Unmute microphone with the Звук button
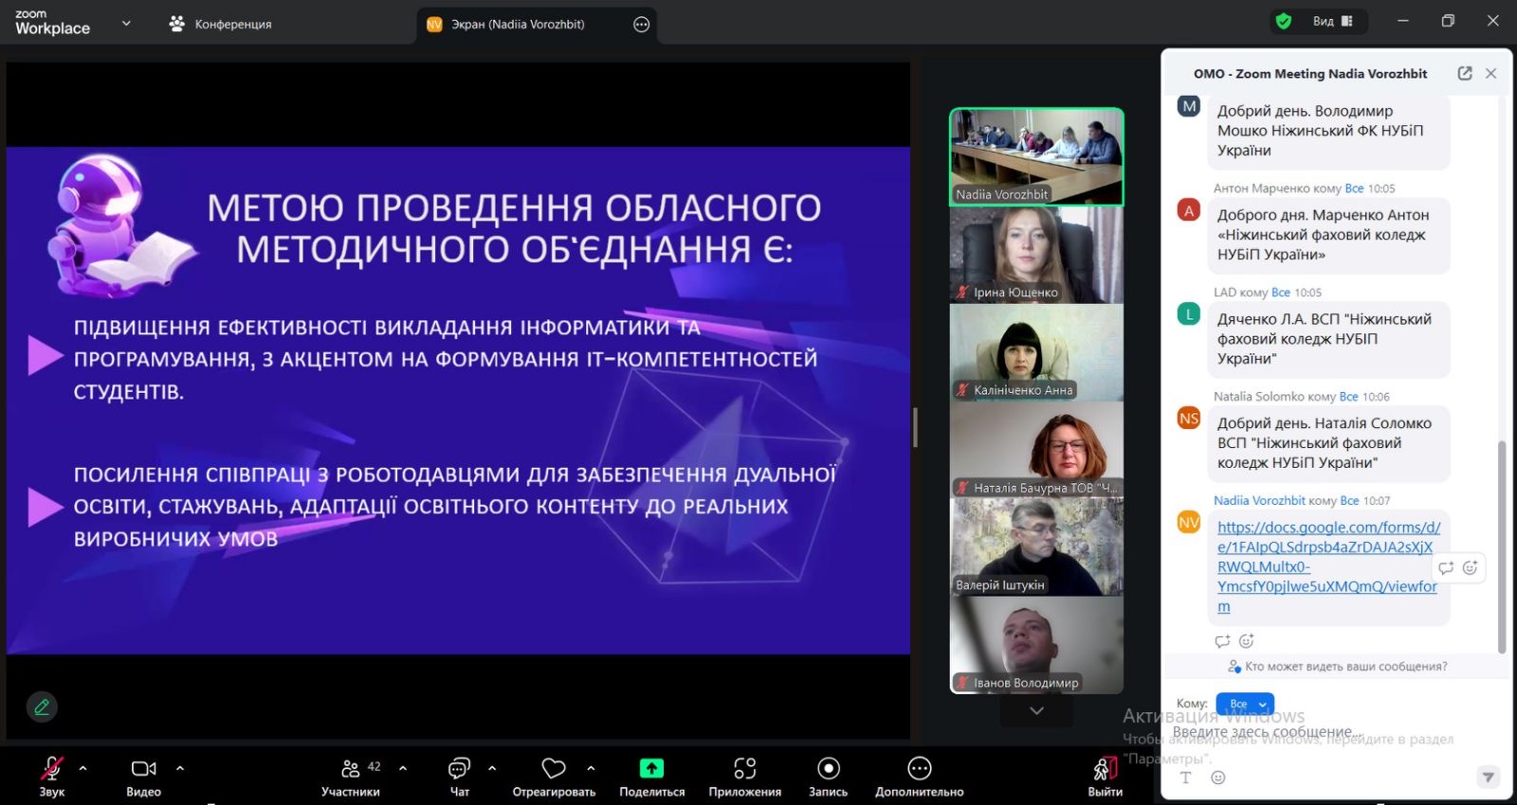This screenshot has width=1517, height=805. [52, 768]
